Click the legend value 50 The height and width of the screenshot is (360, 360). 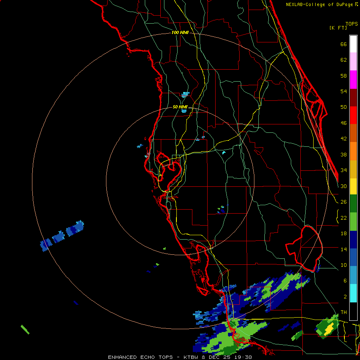point(344,107)
